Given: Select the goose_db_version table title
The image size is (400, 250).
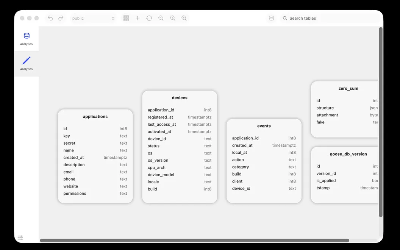Looking at the screenshot, I should point(348,154).
